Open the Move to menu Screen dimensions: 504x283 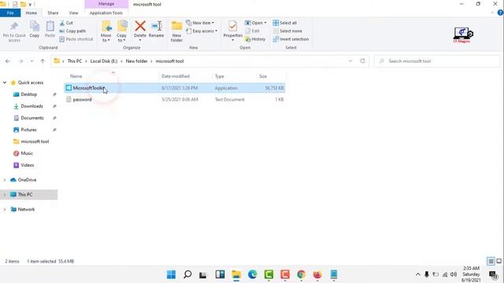106,31
